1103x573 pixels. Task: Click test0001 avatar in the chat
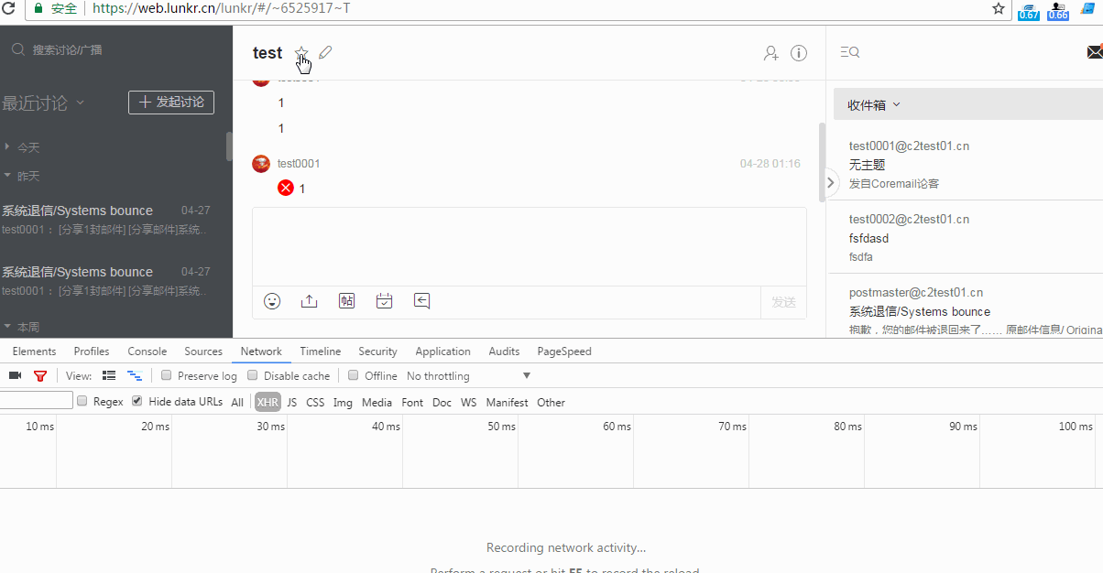261,164
